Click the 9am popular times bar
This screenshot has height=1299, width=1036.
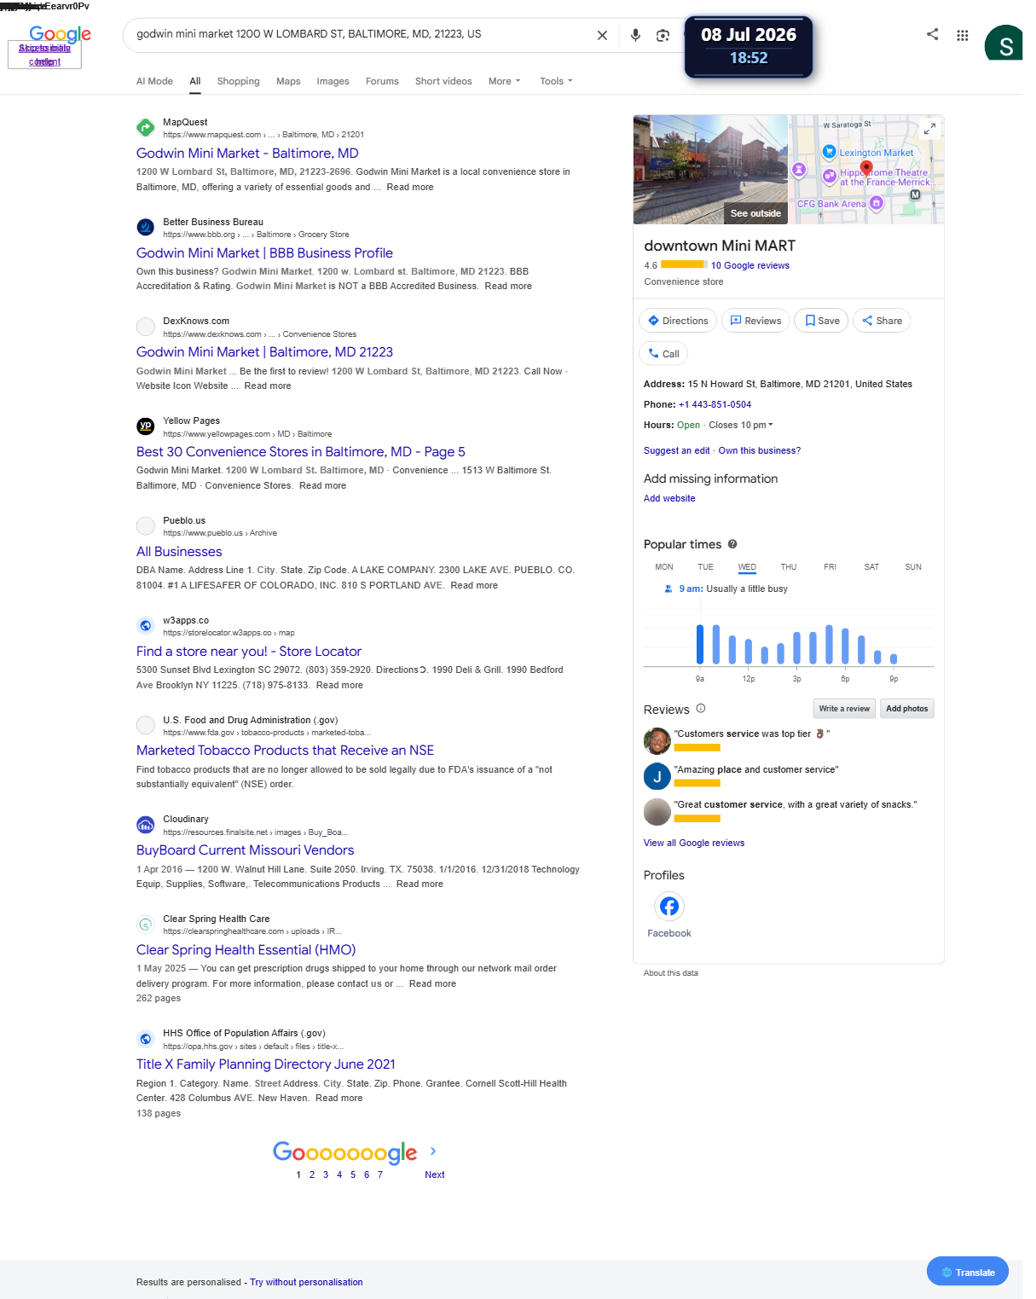[x=700, y=644]
